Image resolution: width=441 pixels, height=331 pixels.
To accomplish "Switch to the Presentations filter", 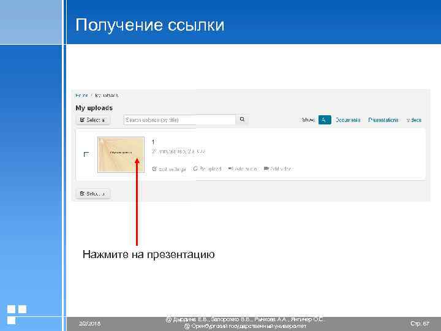I will pos(383,120).
